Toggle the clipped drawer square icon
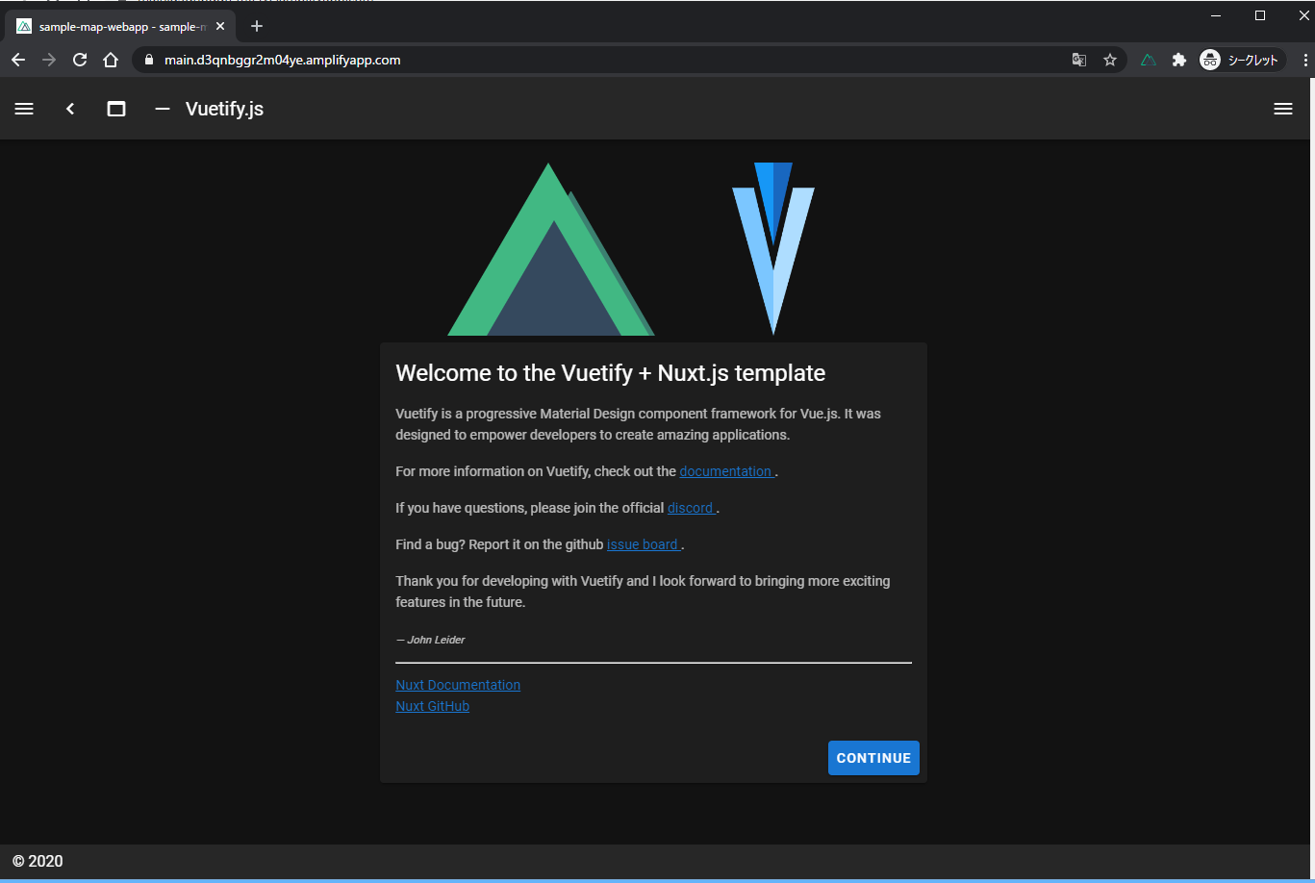 coord(116,109)
